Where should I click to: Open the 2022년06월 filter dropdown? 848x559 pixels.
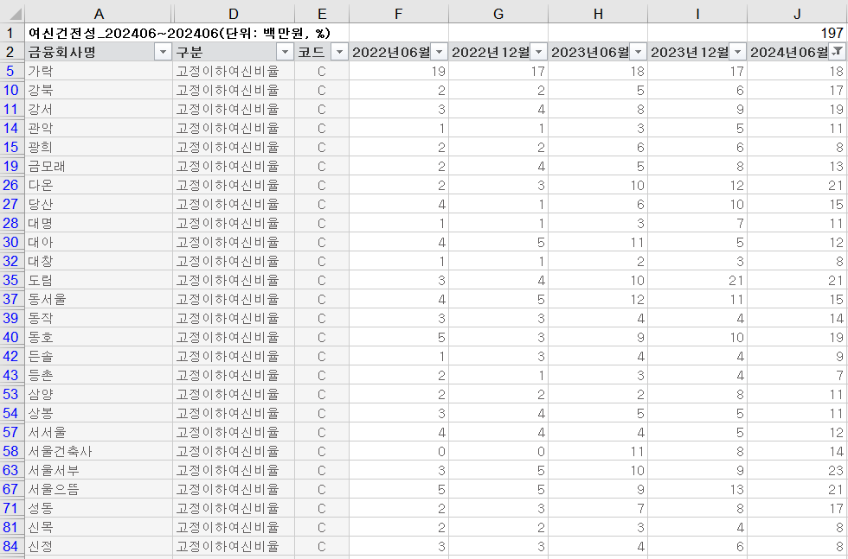point(440,52)
